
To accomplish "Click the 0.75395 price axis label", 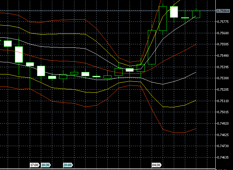I will (x=223, y=67).
